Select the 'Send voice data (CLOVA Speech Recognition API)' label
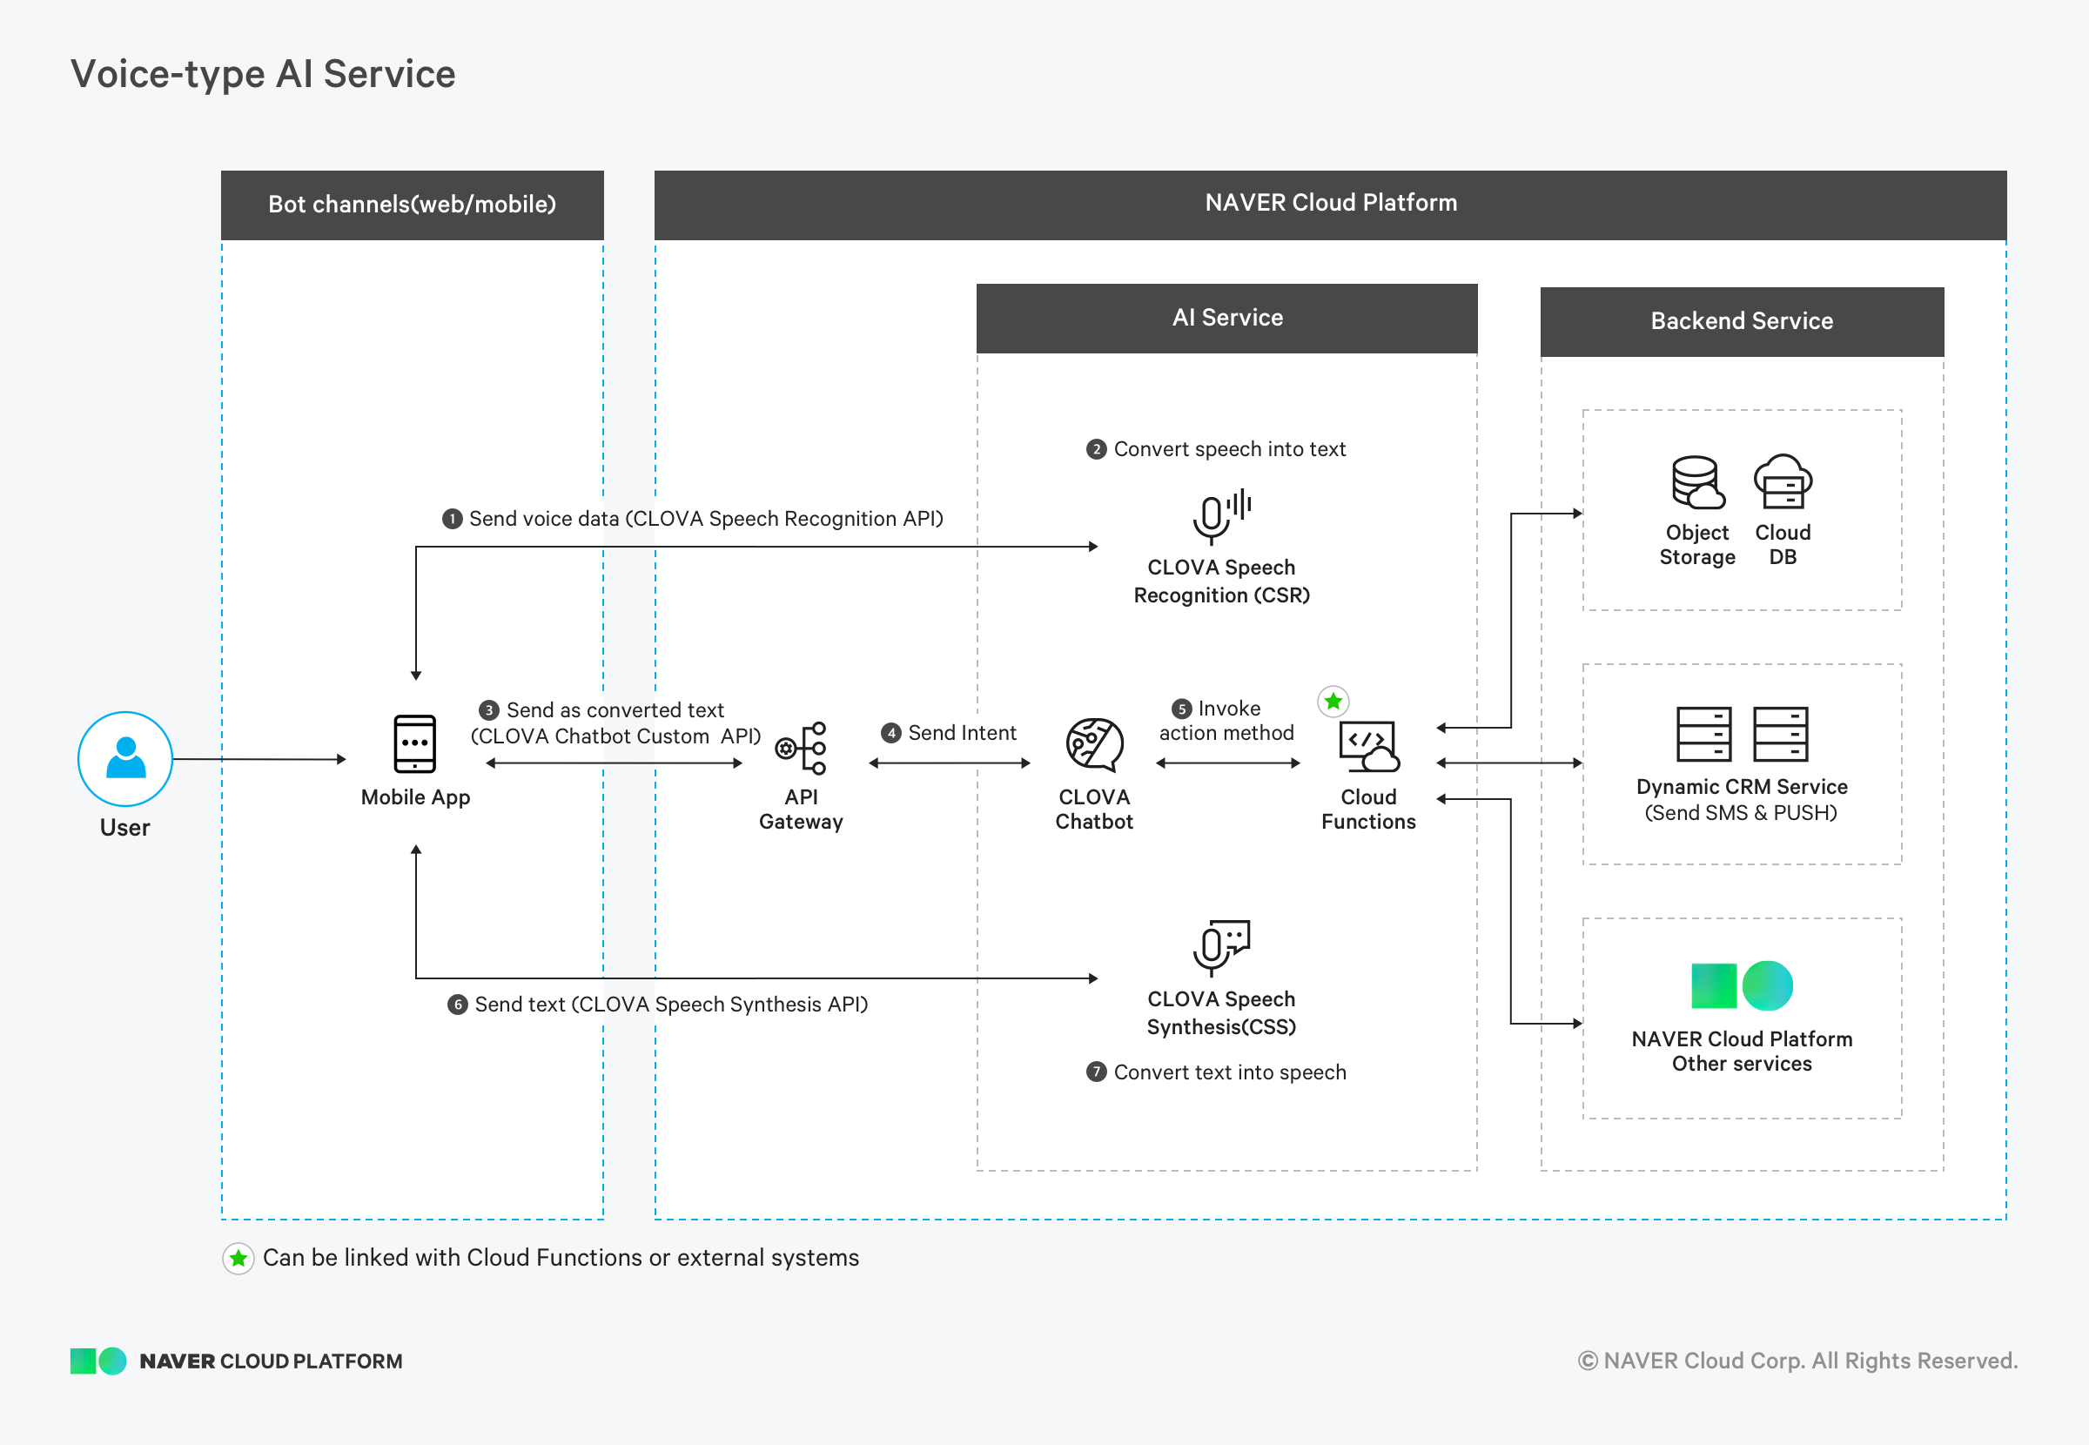This screenshot has width=2089, height=1445. (692, 519)
